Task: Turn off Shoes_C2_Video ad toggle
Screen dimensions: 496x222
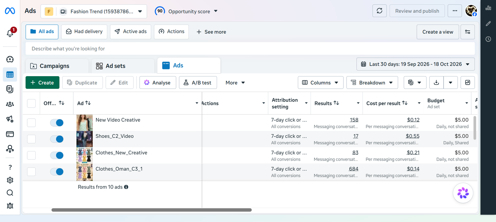Action: click(57, 139)
